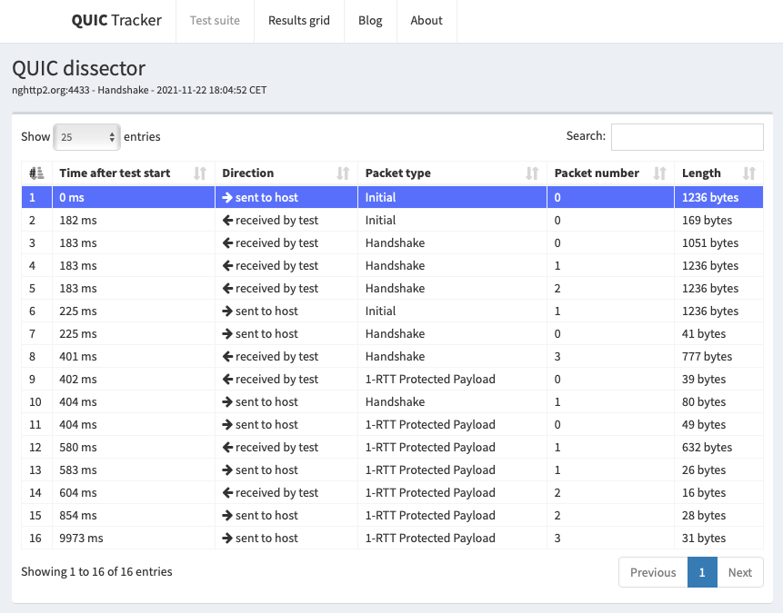Select the 1051 bytes length cell
The width and height of the screenshot is (783, 613).
pos(718,242)
